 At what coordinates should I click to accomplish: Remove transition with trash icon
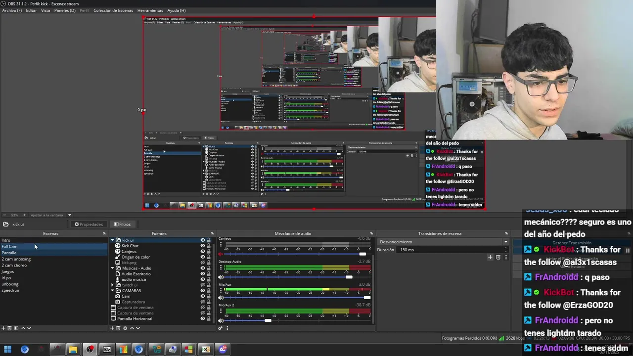(498, 257)
